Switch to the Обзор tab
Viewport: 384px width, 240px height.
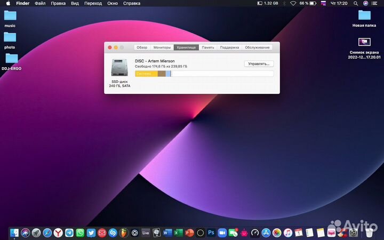pyautogui.click(x=142, y=47)
